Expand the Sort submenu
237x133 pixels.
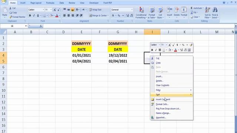[x=172, y=95]
